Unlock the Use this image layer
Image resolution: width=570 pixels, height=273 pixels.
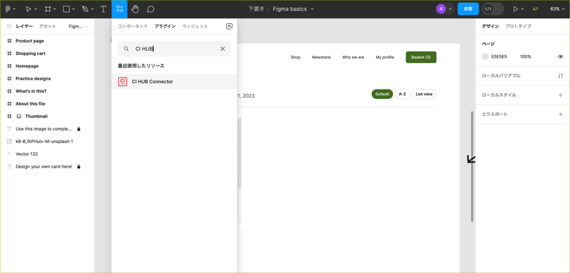[x=79, y=129]
